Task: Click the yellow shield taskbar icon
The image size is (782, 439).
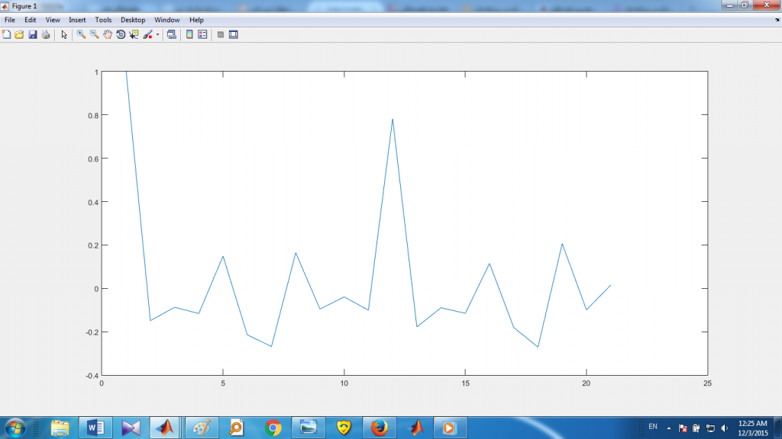Action: pos(344,428)
